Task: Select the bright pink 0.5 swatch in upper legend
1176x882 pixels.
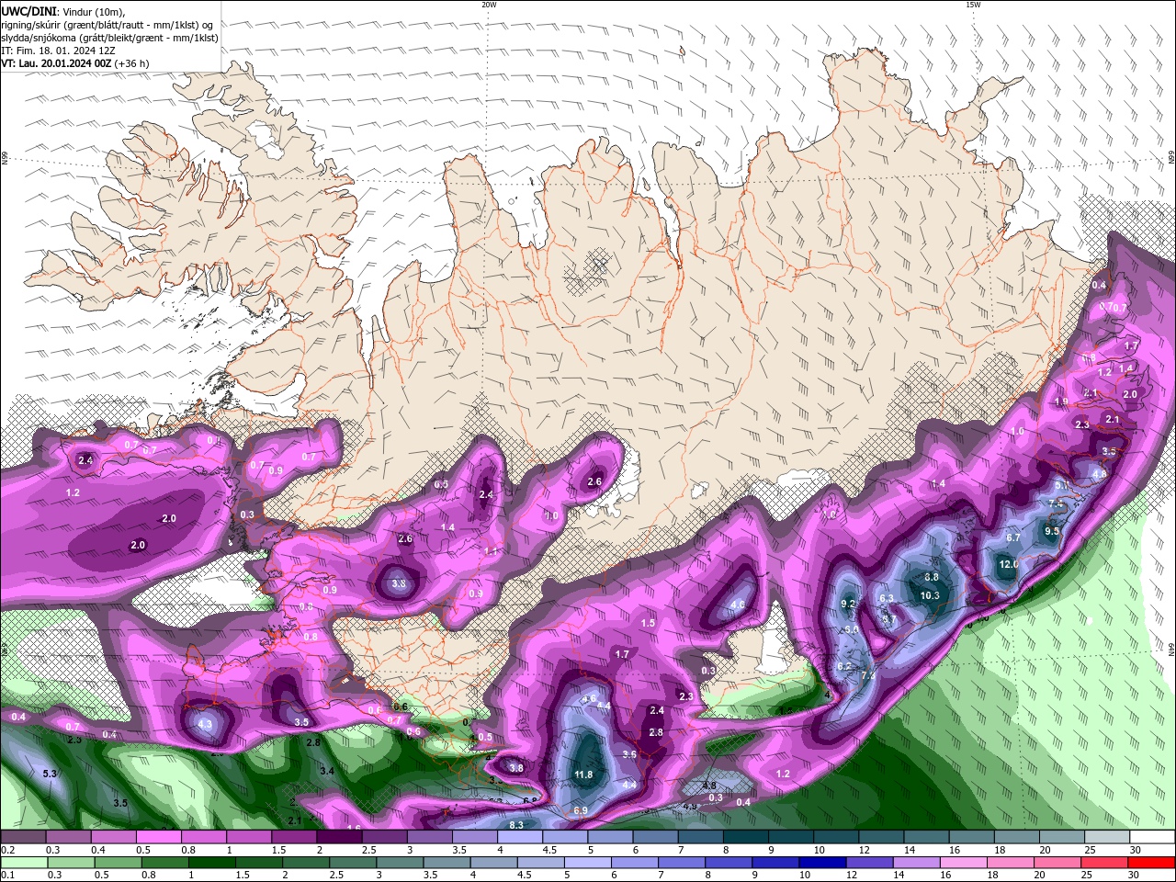Action: click(157, 836)
